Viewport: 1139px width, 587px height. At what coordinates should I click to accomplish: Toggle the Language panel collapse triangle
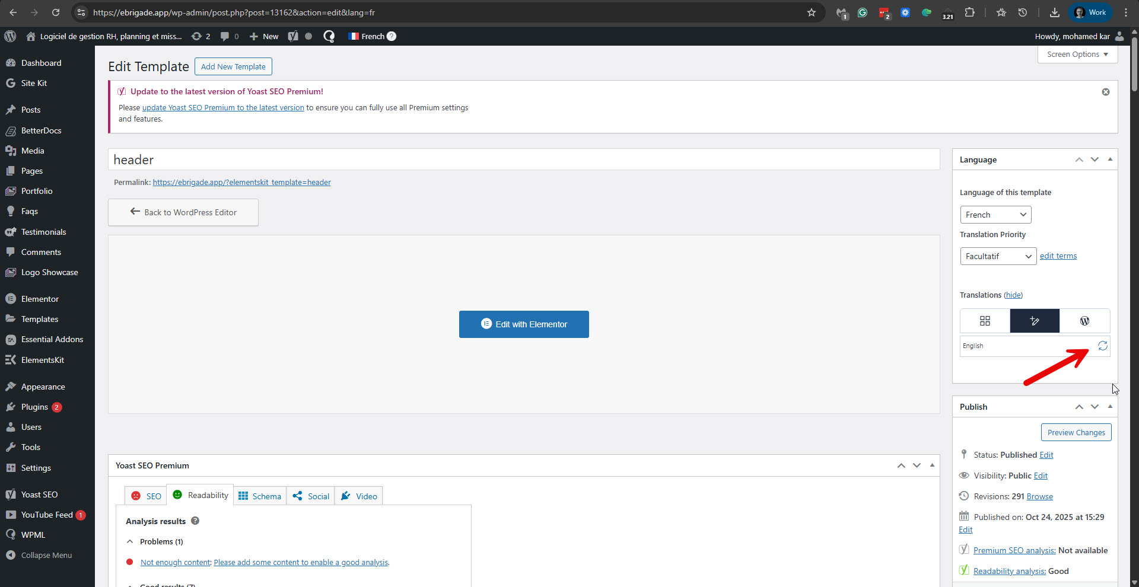[1110, 159]
